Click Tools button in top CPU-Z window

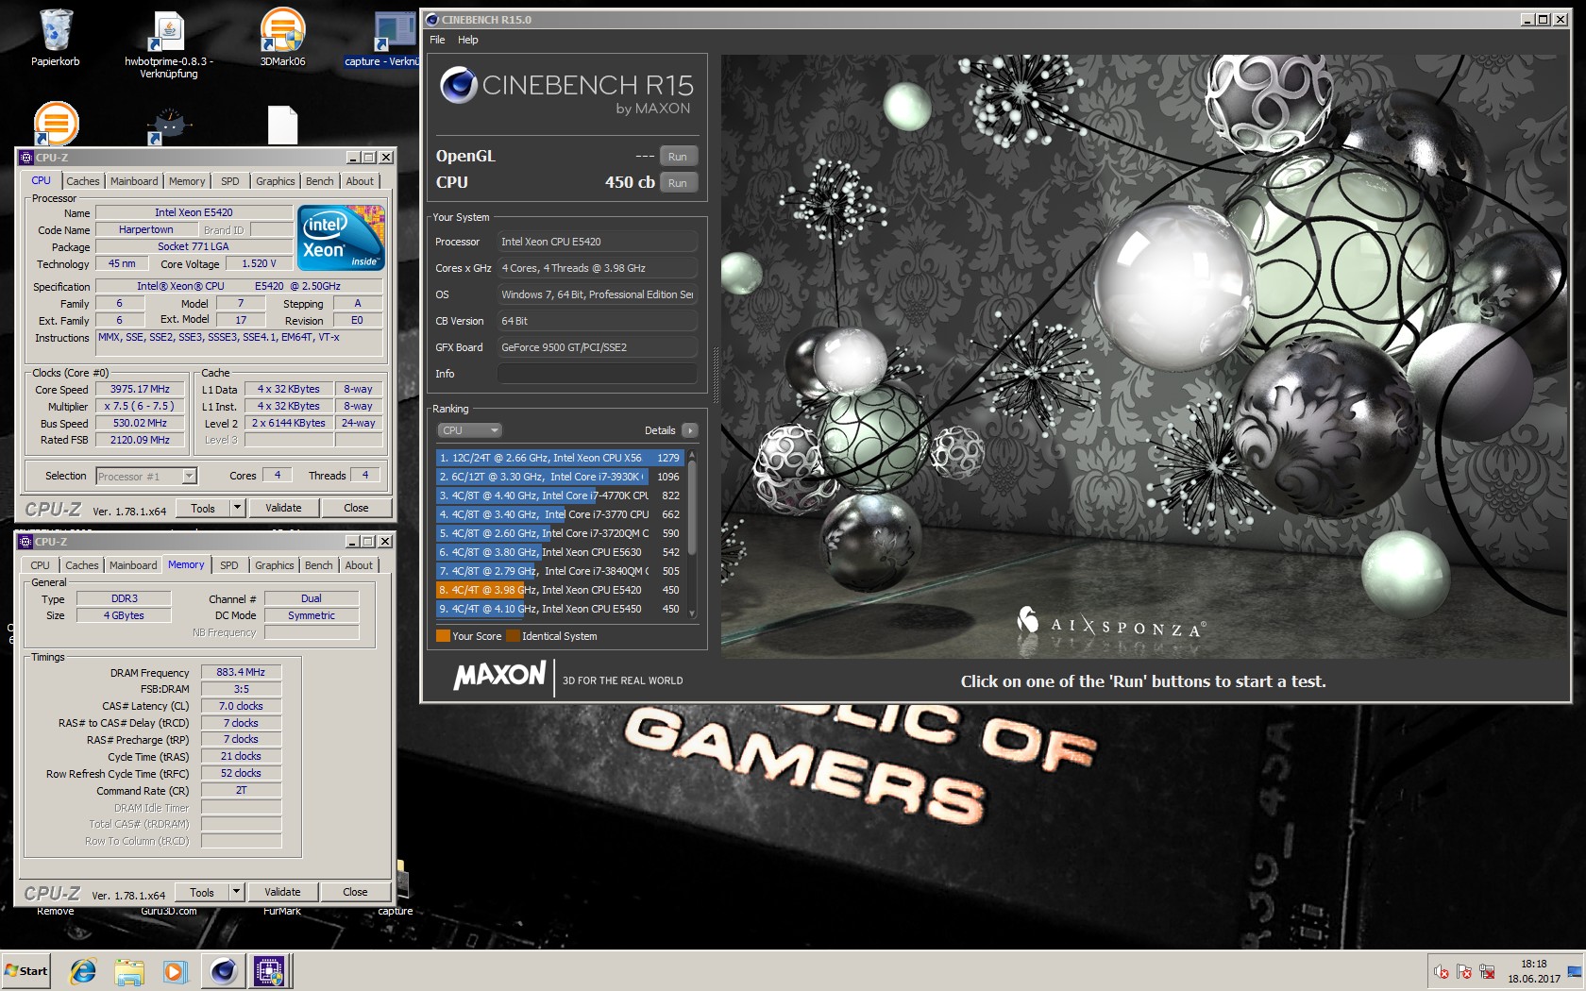pos(203,508)
